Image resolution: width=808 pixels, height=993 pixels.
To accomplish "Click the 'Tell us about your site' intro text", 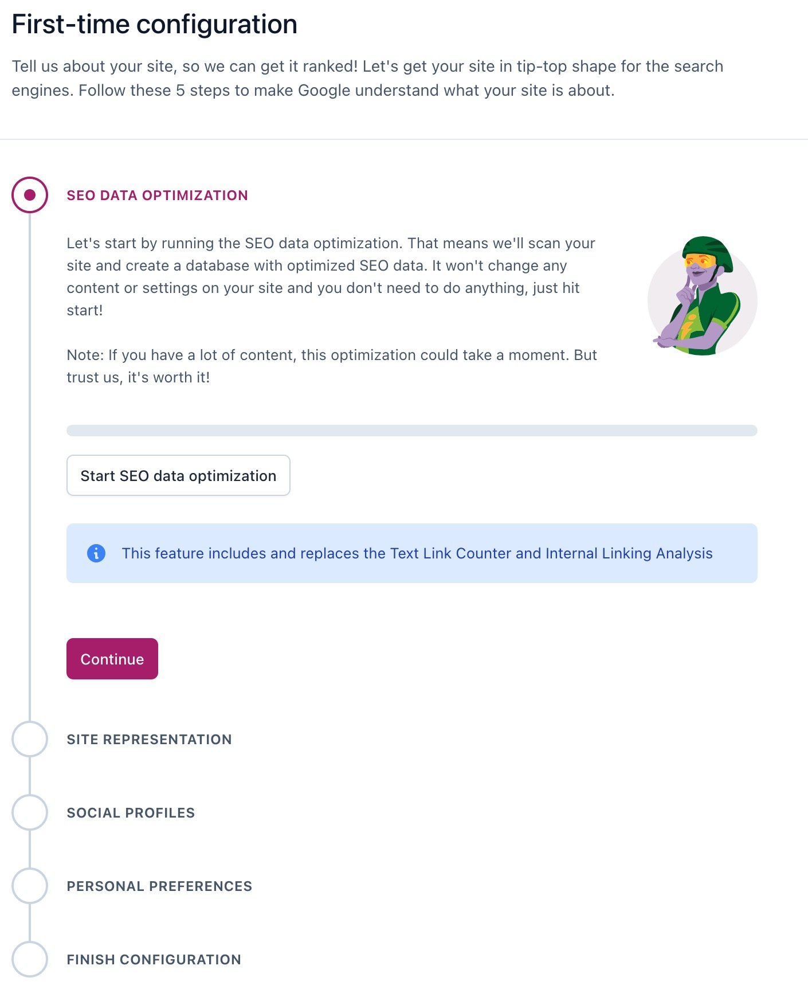I will [x=367, y=79].
